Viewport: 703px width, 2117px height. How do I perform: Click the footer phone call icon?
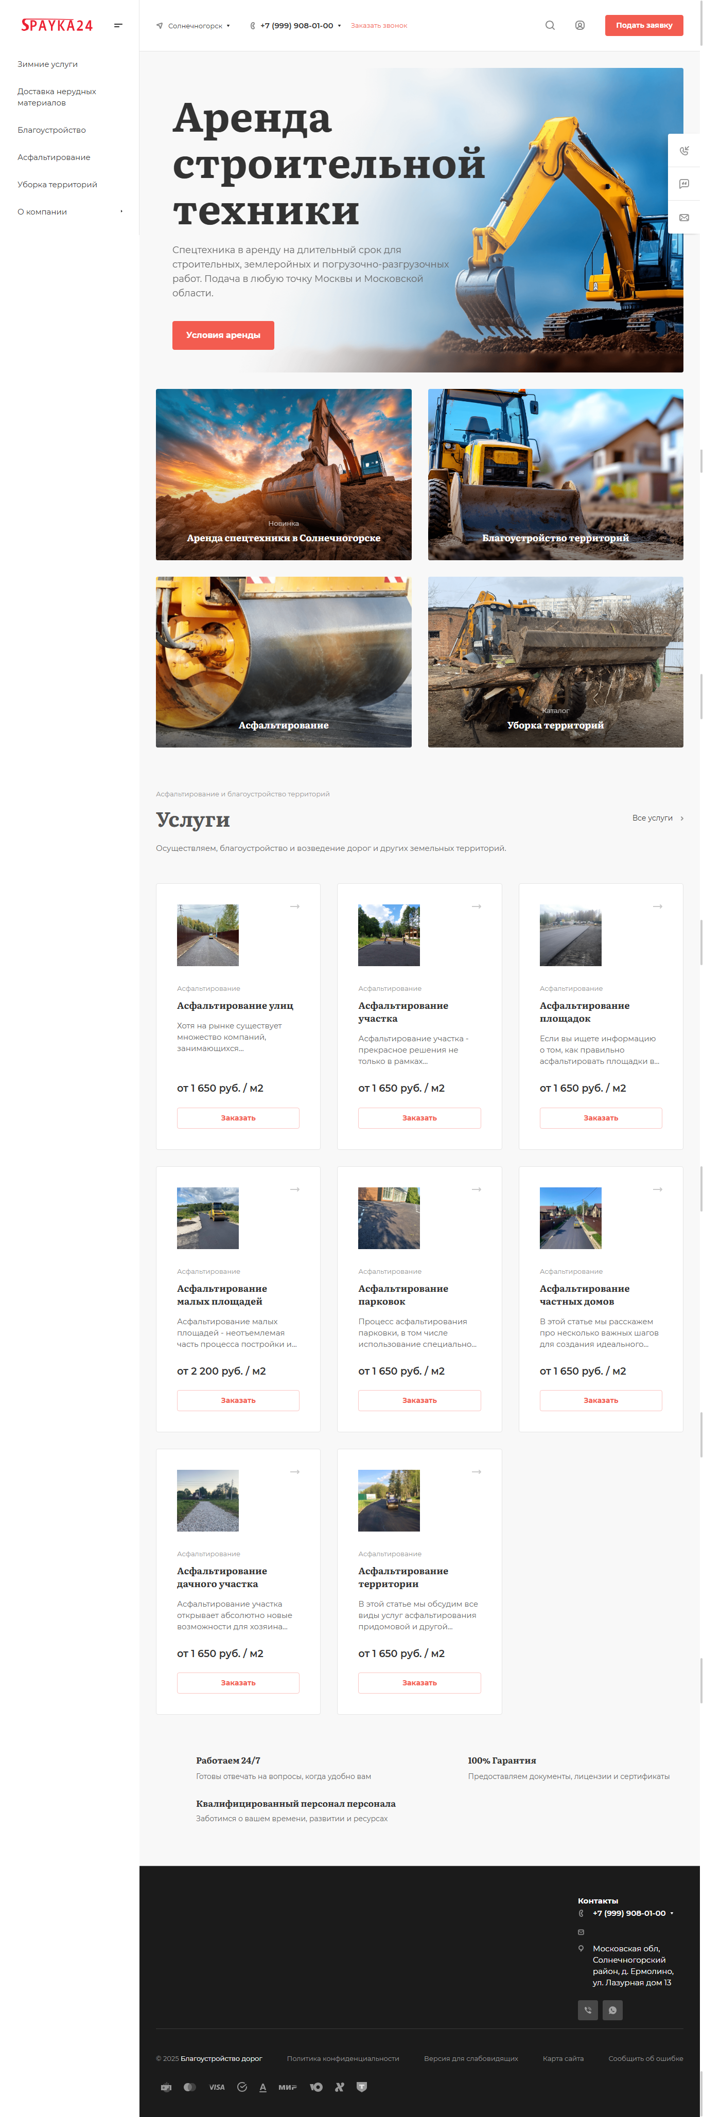588,2010
